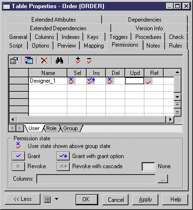Collapse dialog with Less button
Screen dimensions: 193x210
[23, 199]
